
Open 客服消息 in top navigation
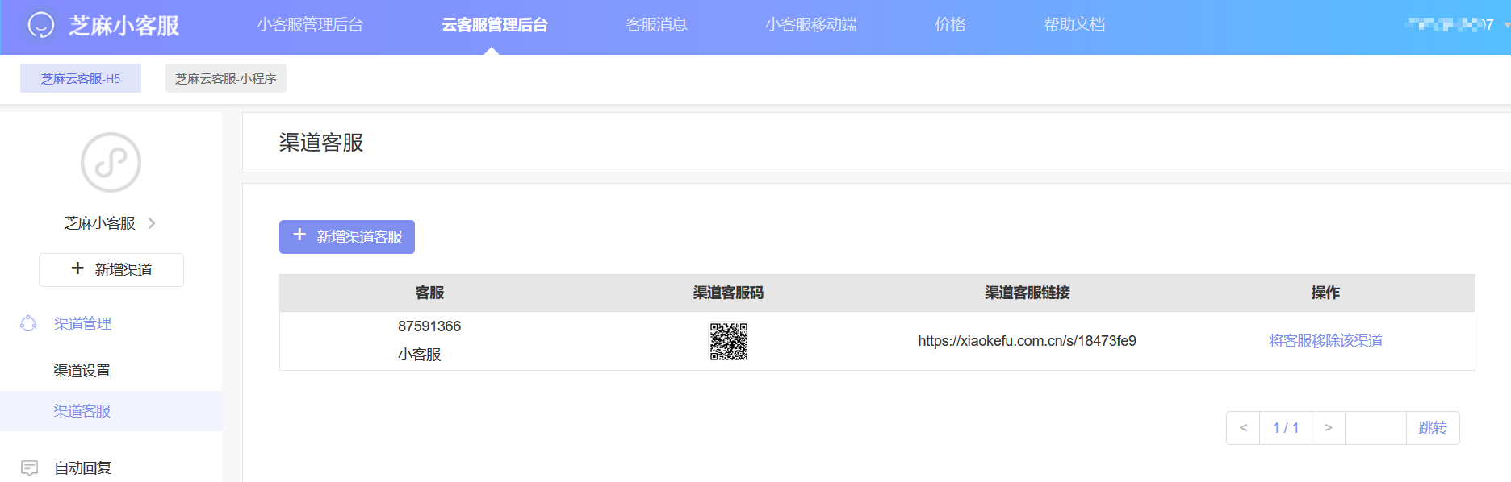pyautogui.click(x=657, y=25)
